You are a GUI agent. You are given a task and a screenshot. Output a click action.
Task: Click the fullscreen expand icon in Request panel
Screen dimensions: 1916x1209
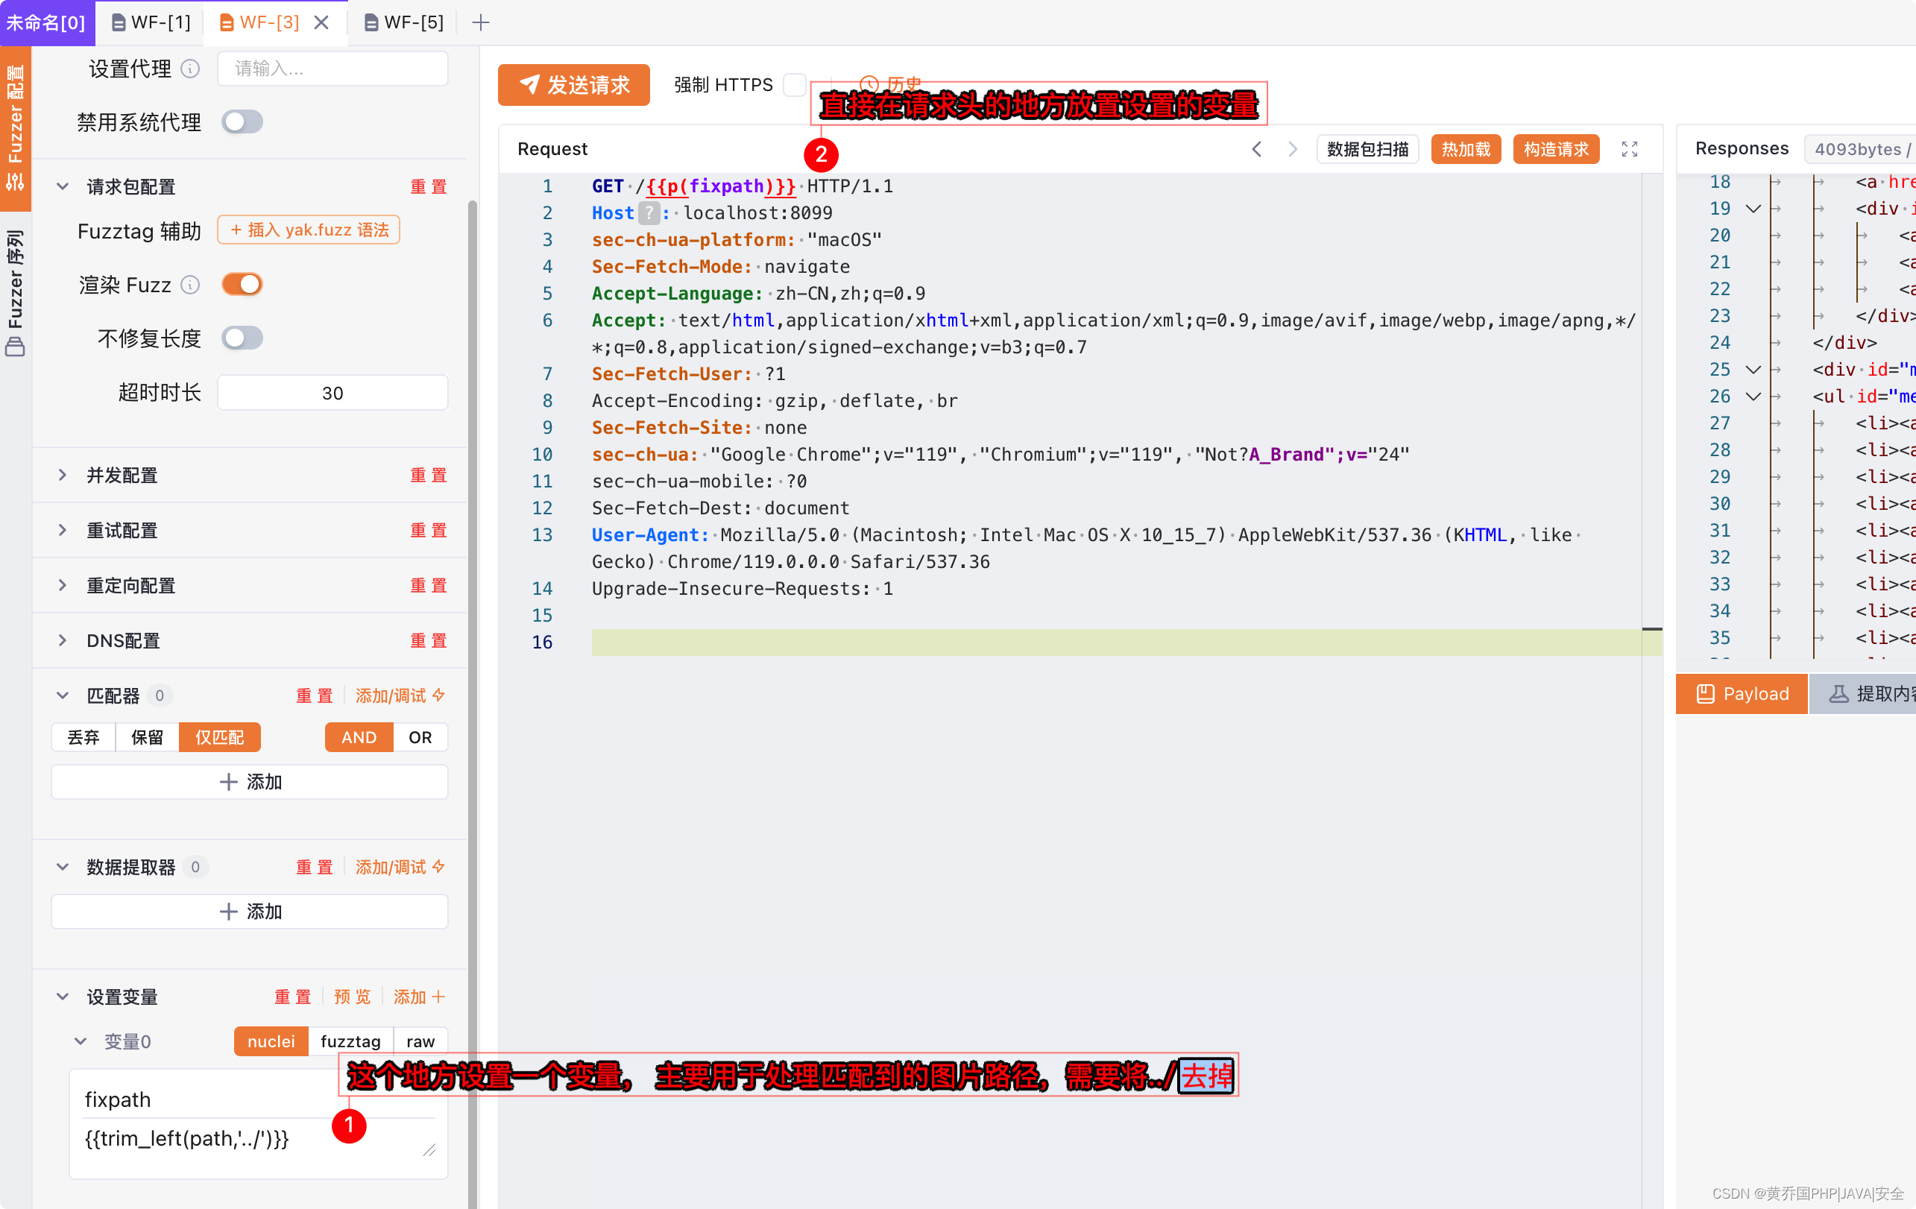pos(1630,149)
